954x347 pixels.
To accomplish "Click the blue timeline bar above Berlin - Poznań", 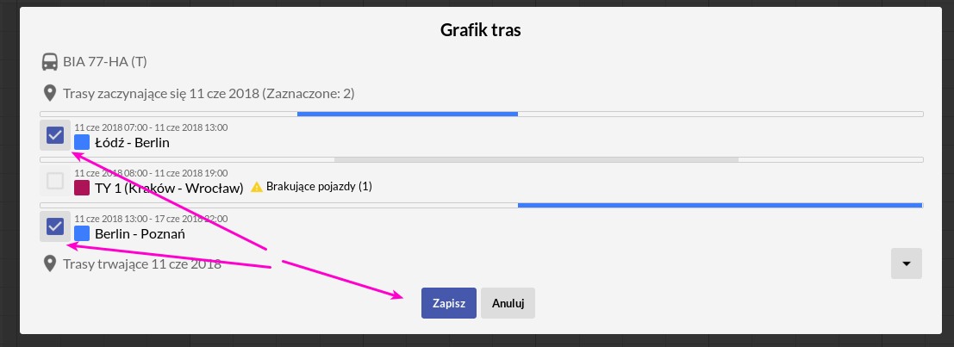I will [720, 205].
